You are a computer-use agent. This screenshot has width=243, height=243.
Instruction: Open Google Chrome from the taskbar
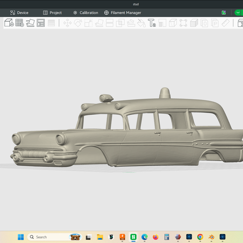pos(200,237)
